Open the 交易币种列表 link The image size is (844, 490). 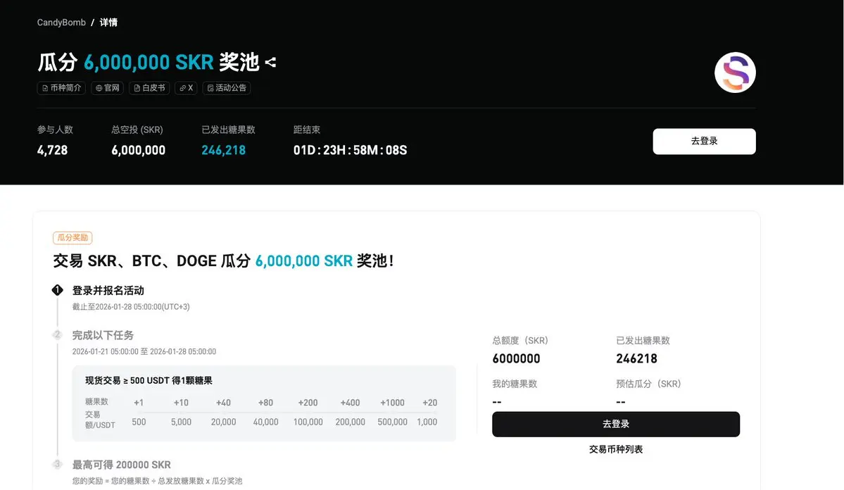pos(616,449)
